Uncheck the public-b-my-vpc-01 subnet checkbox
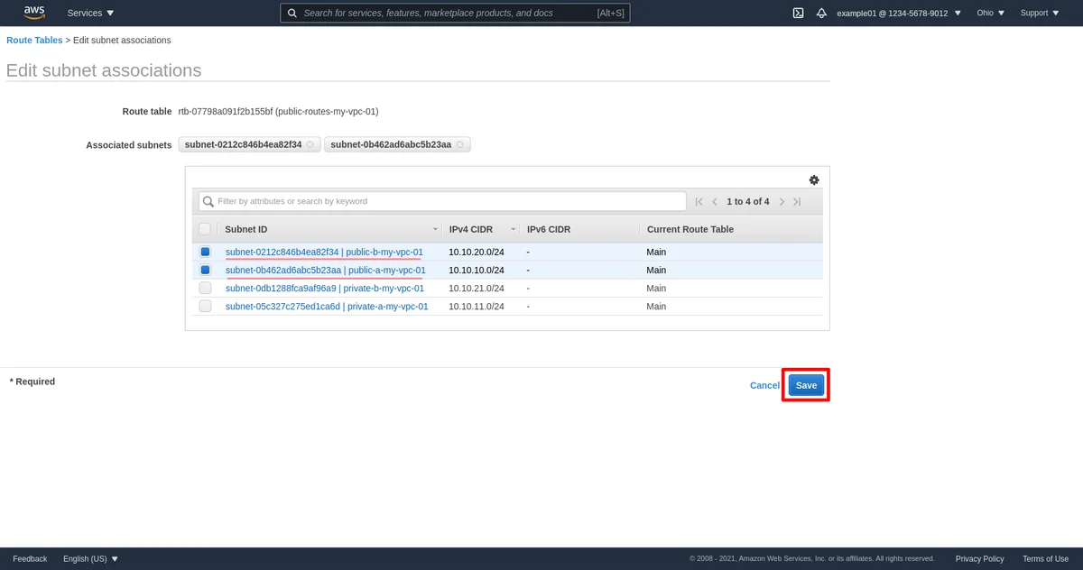Viewport: 1083px width, 570px height. click(x=205, y=252)
